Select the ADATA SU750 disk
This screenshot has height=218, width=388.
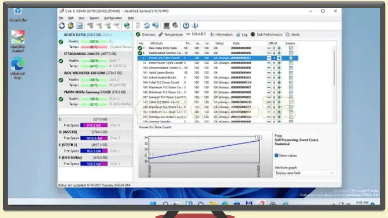[95, 41]
